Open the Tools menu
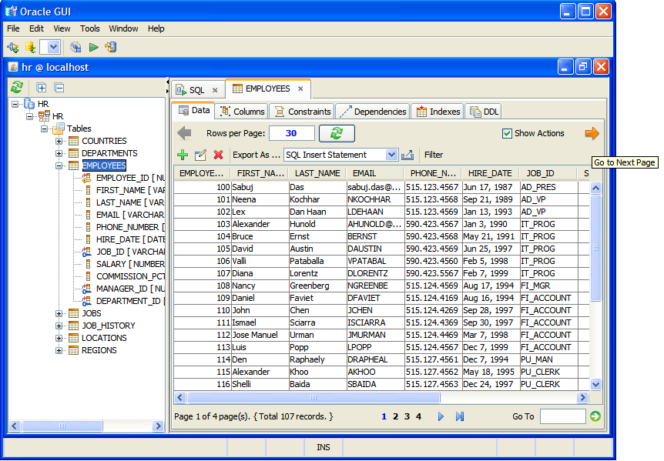The width and height of the screenshot is (664, 461). (x=90, y=28)
